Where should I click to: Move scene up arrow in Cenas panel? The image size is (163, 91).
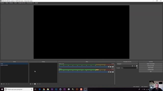(x=6, y=84)
